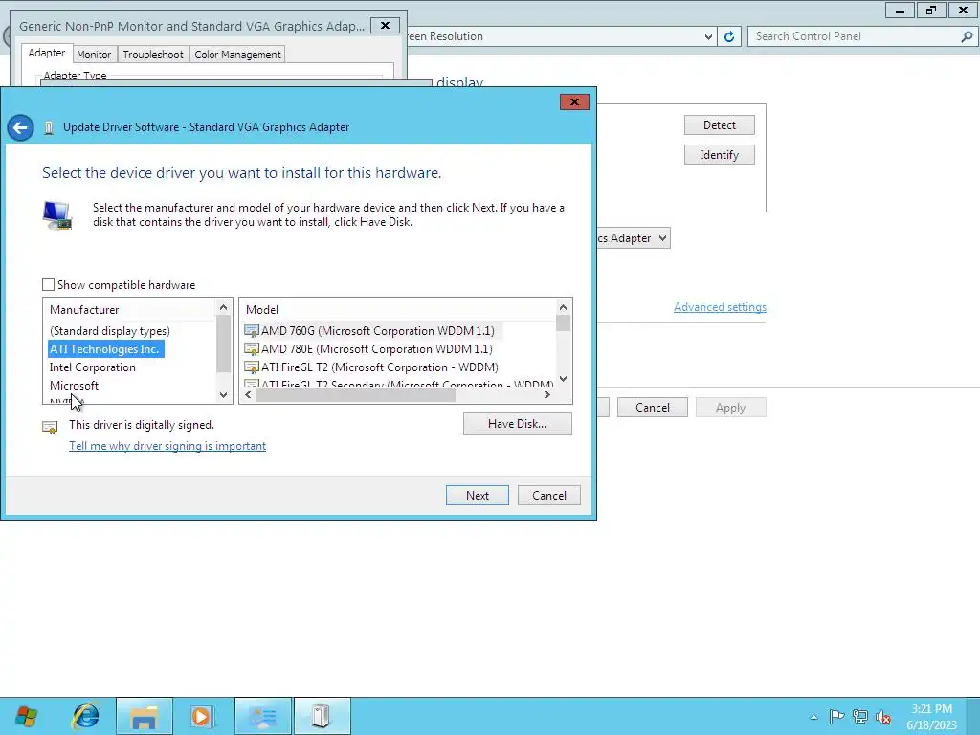Cancel the Update Driver Software wizard
Viewport: 980px width, 735px height.
coord(548,496)
